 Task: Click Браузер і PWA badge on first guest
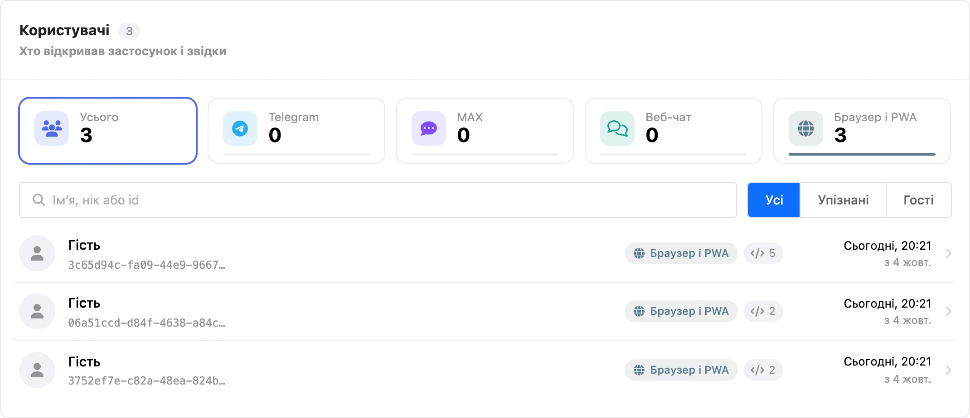[681, 253]
